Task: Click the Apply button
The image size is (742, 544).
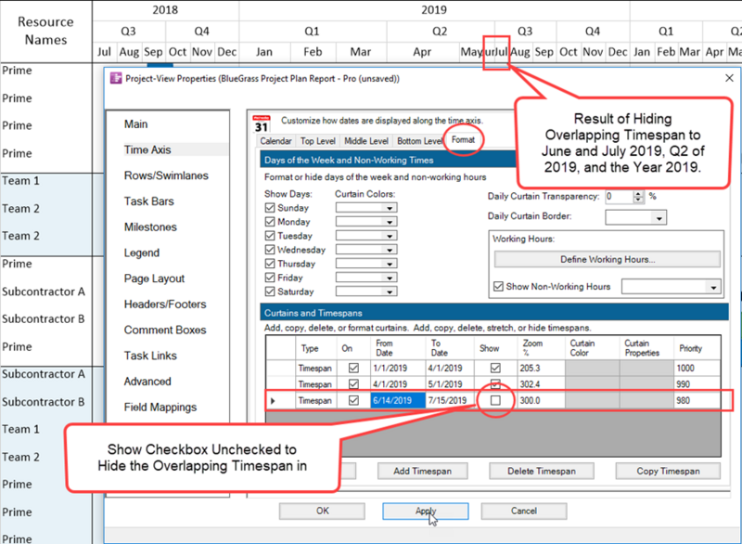Action: 426,511
